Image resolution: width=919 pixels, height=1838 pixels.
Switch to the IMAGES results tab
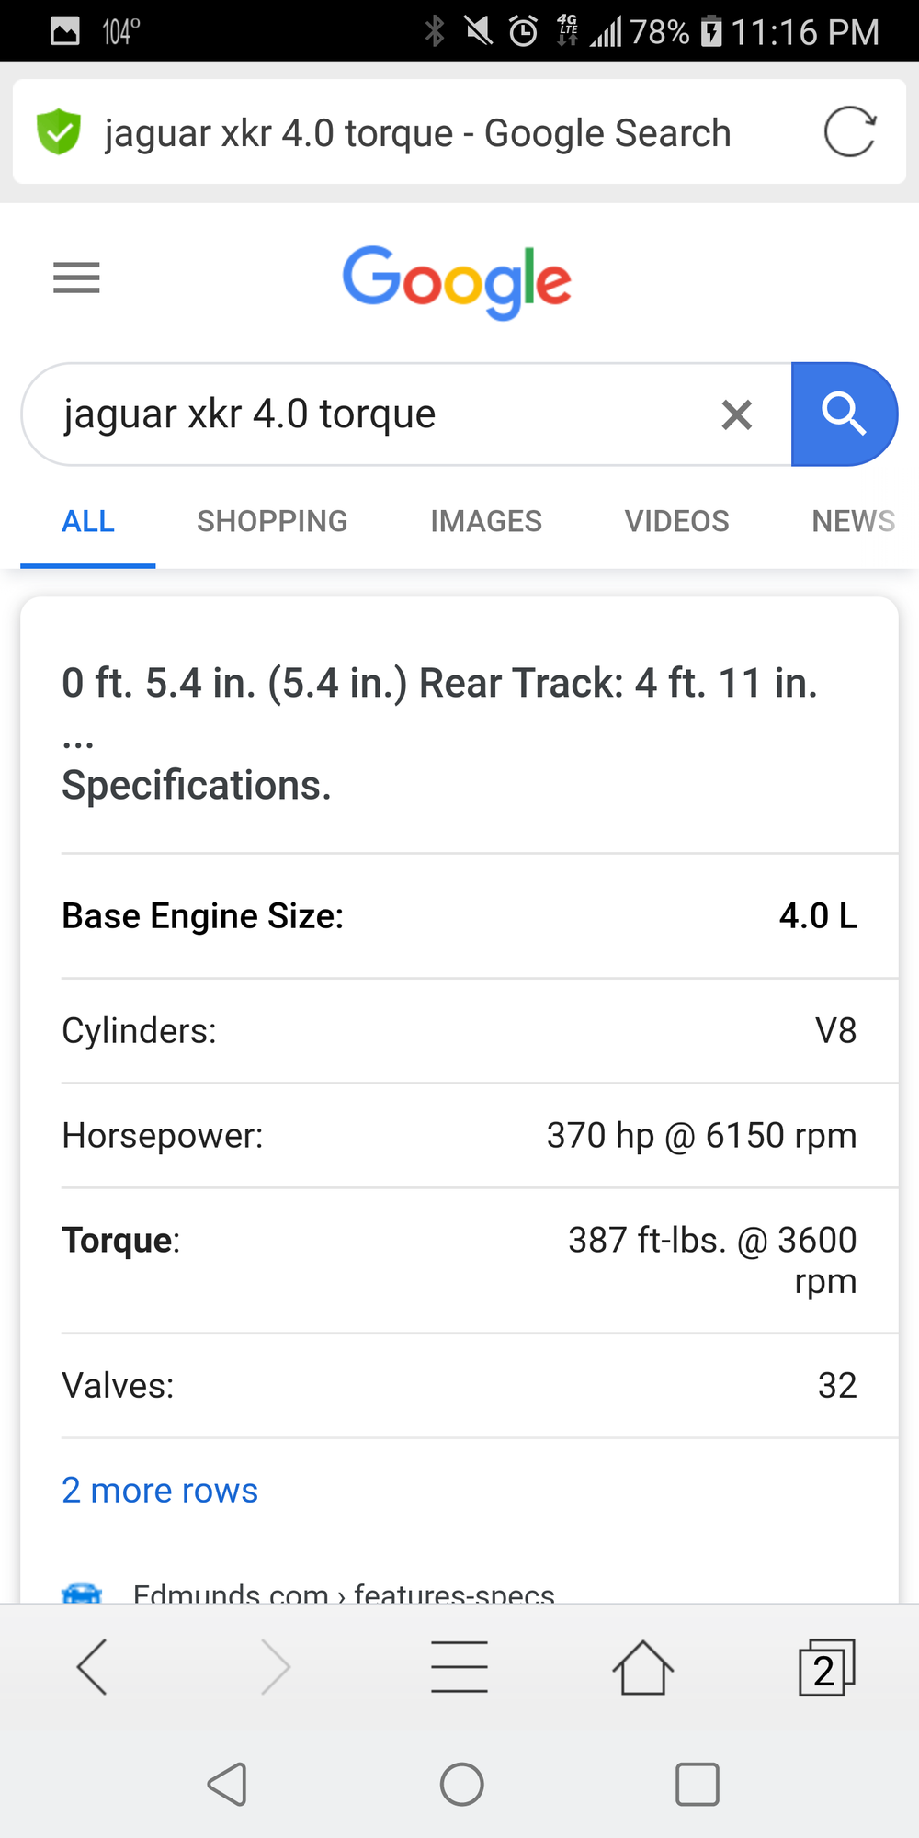pos(486,521)
